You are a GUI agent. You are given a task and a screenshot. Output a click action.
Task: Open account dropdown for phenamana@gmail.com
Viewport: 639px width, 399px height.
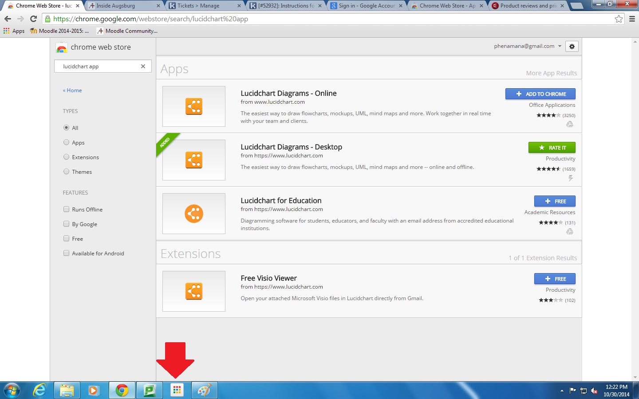[528, 46]
